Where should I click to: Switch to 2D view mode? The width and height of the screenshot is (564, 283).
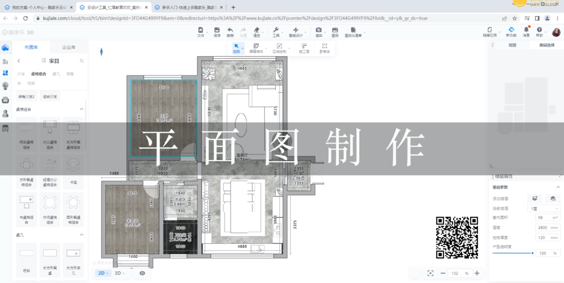102,273
